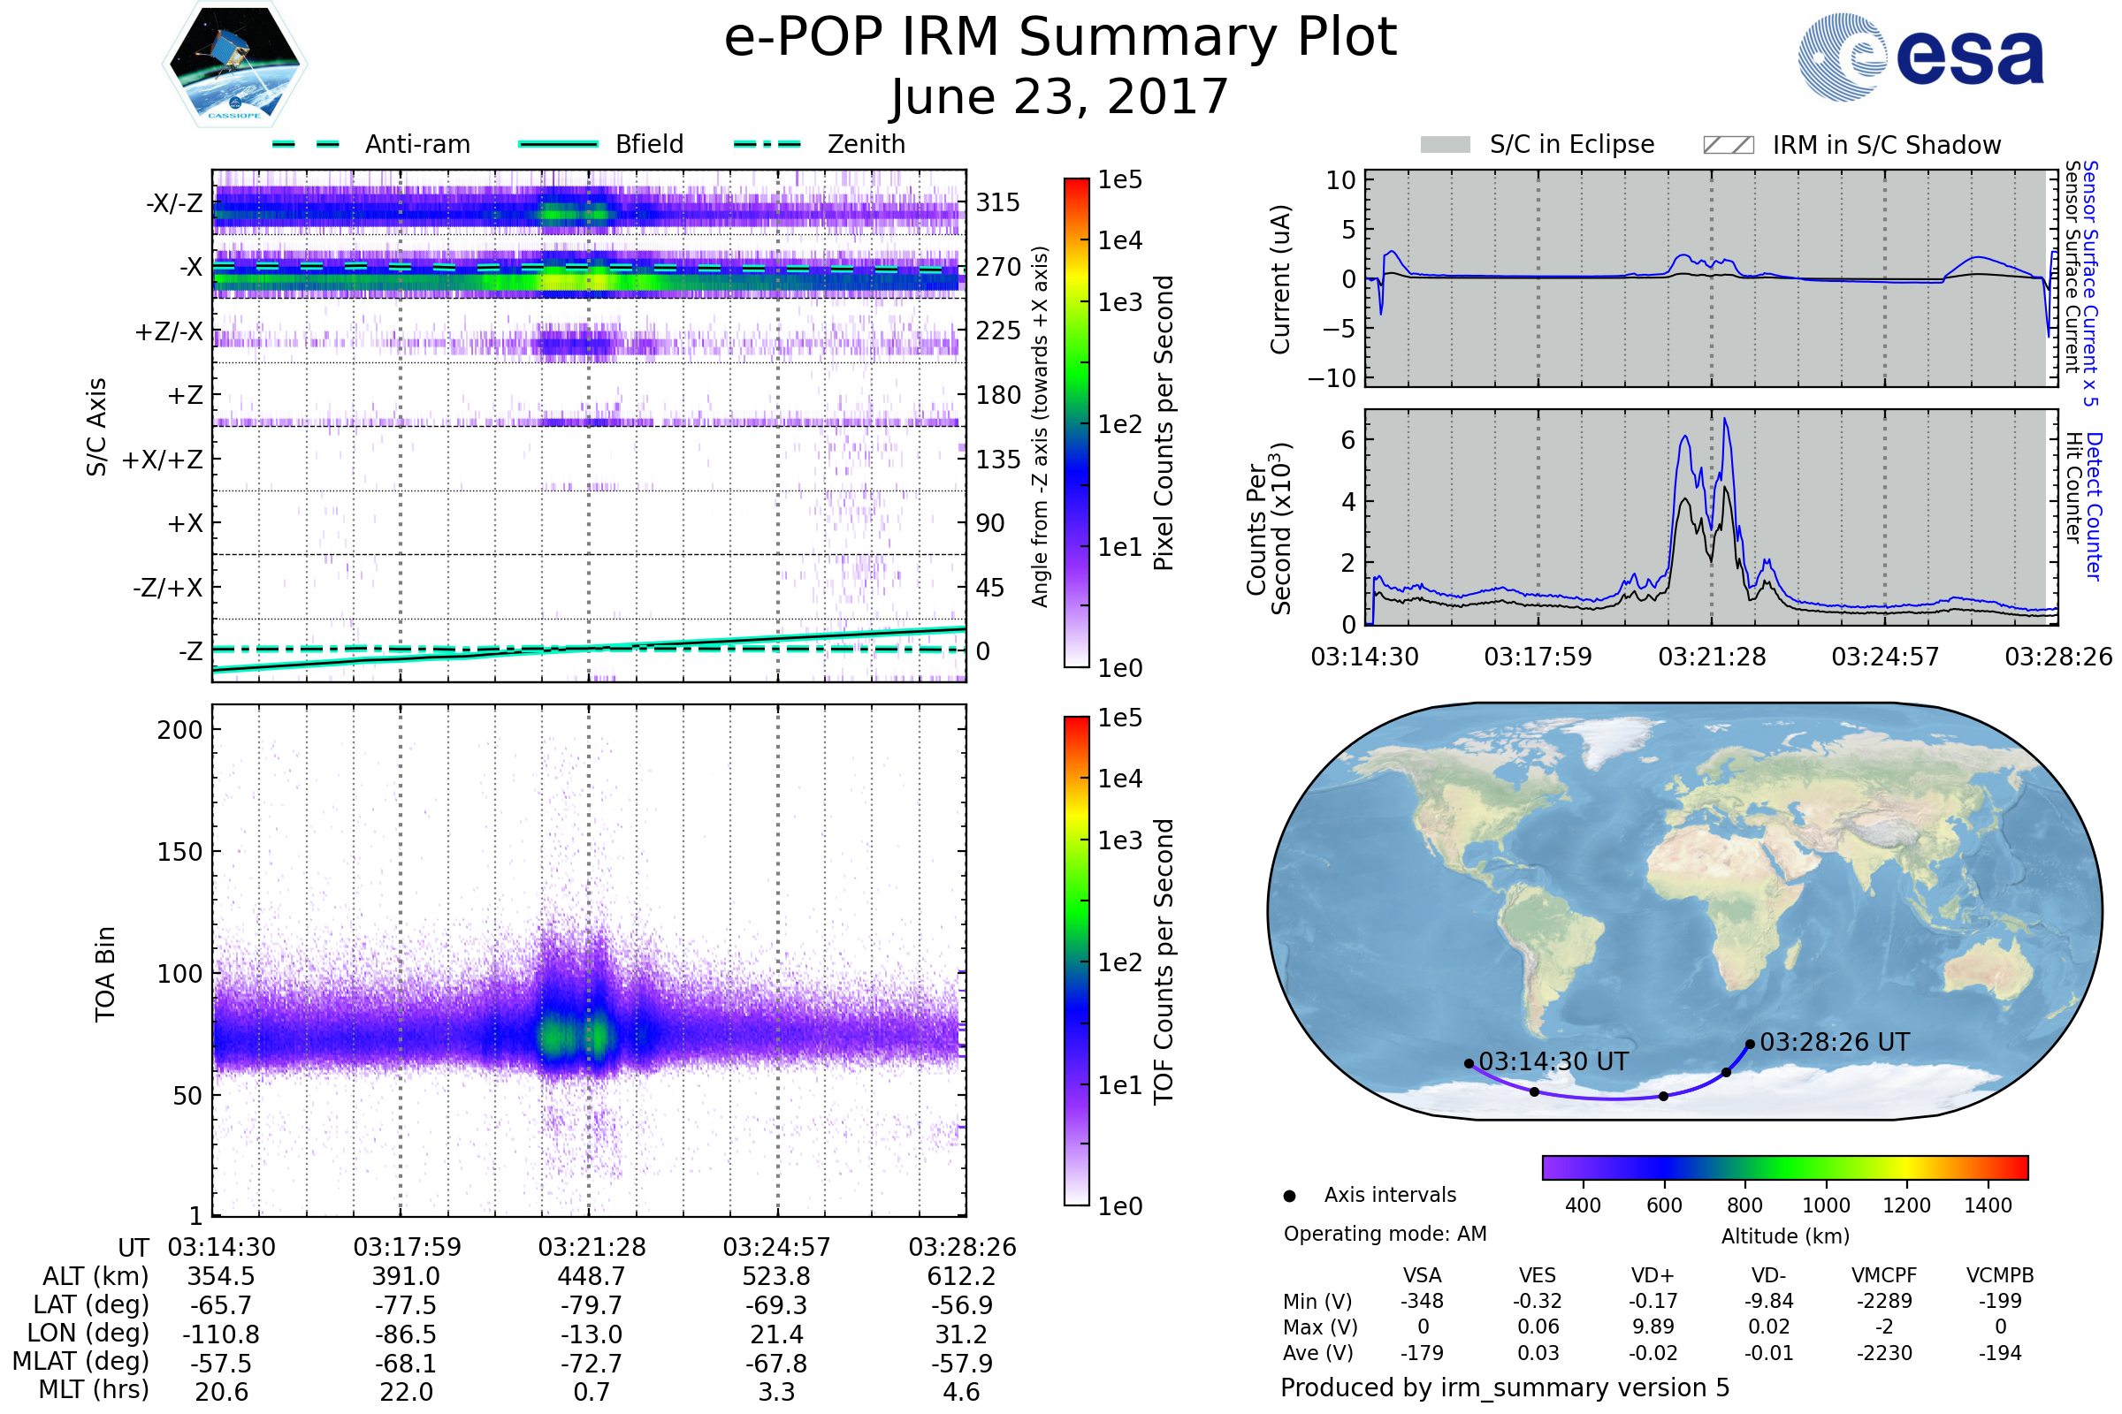Image resolution: width=2122 pixels, height=1414 pixels.
Task: Click the 03:21:28 UT label below TOA plot
Action: click(x=592, y=1247)
